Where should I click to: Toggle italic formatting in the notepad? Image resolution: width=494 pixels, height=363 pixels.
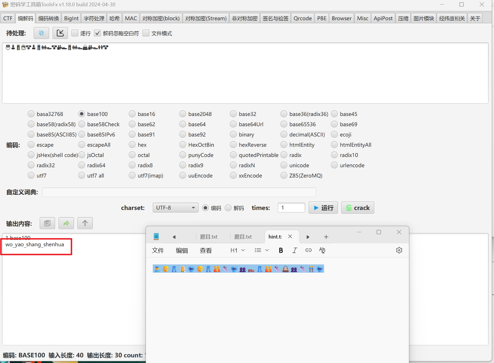294,250
